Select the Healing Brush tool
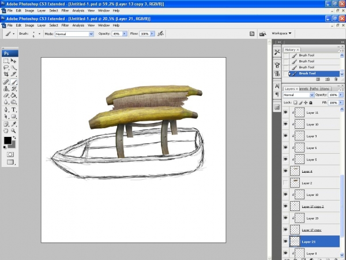 click(6, 82)
